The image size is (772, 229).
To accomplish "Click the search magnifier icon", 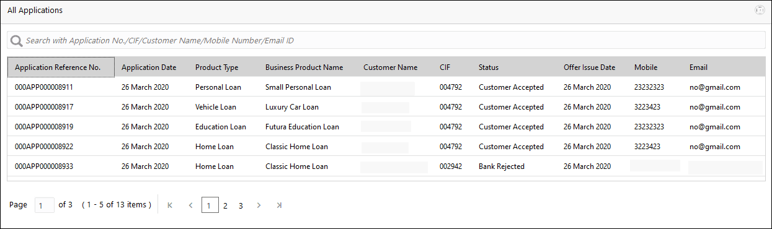I will [x=16, y=41].
